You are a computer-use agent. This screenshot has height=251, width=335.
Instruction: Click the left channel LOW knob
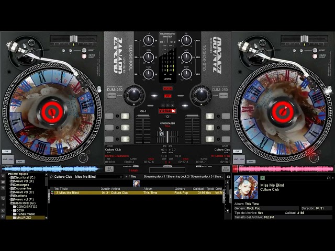[x=149, y=74]
